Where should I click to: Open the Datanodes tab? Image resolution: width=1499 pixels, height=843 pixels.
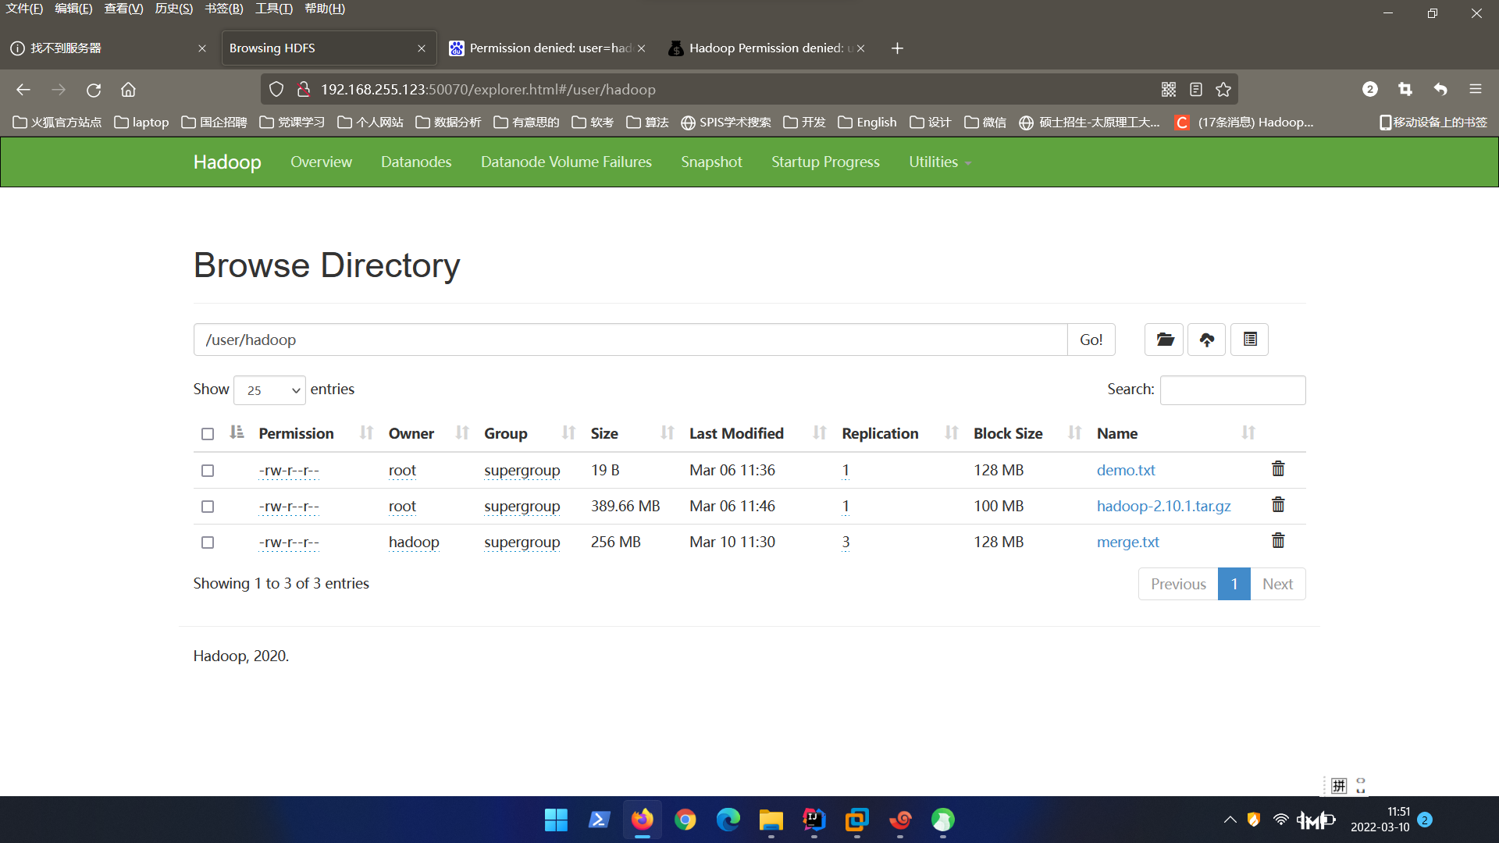coord(416,162)
